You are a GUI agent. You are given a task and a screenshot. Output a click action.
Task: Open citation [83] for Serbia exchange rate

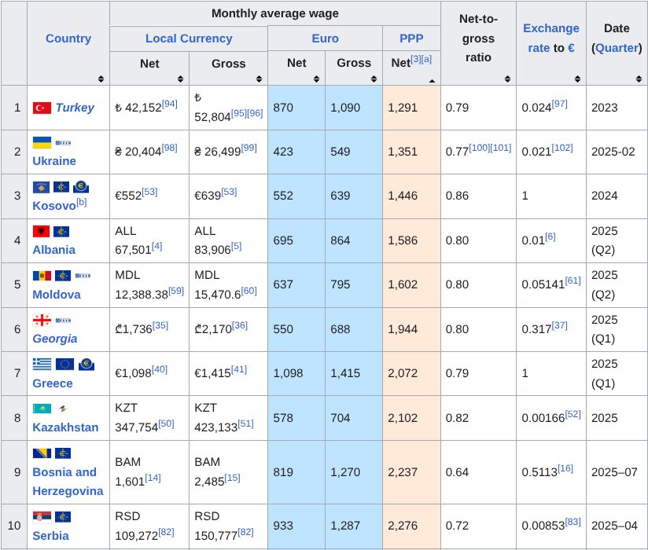point(573,522)
